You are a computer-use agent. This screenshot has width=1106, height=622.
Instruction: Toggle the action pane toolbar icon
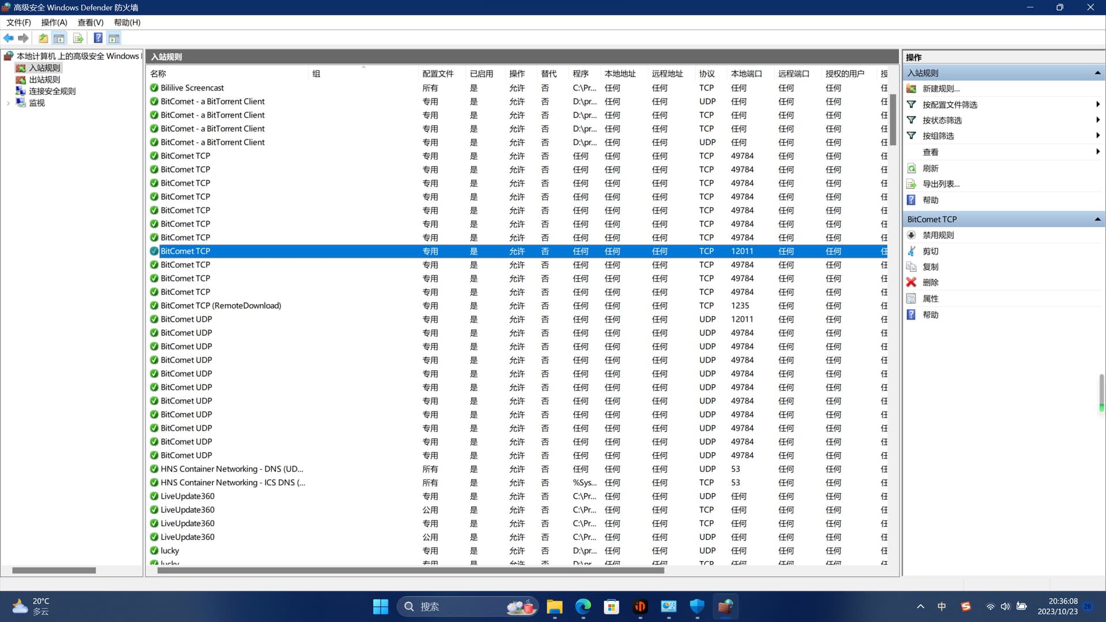(114, 38)
